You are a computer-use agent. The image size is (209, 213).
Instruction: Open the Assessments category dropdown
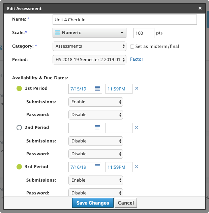tap(89, 46)
